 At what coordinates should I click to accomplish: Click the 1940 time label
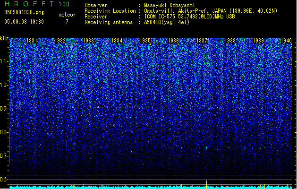[286, 41]
